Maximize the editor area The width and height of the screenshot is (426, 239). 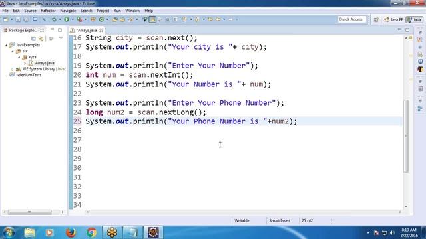coord(407,29)
